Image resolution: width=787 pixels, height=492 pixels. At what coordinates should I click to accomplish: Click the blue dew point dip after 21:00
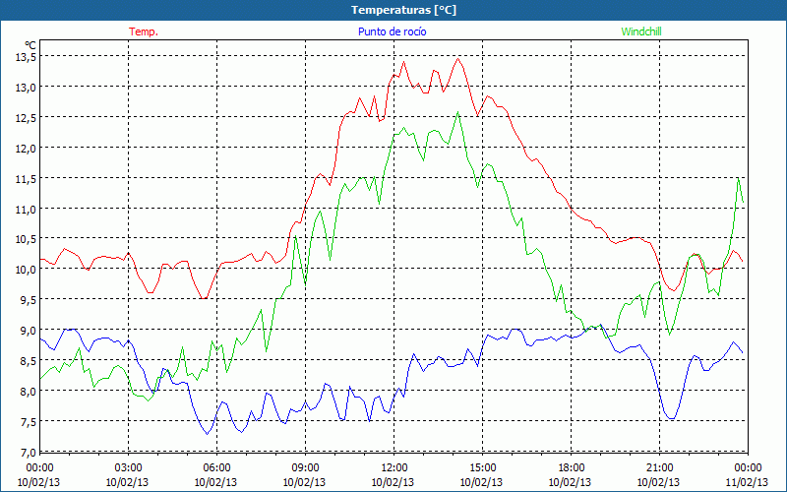[x=671, y=418]
